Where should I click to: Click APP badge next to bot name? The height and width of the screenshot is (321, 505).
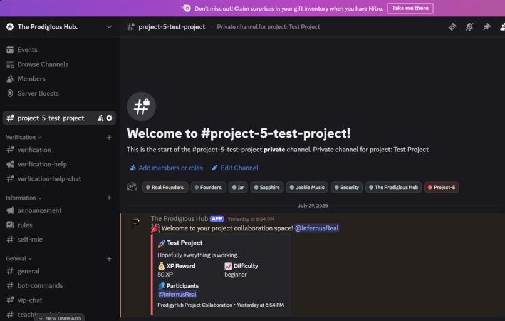point(217,219)
